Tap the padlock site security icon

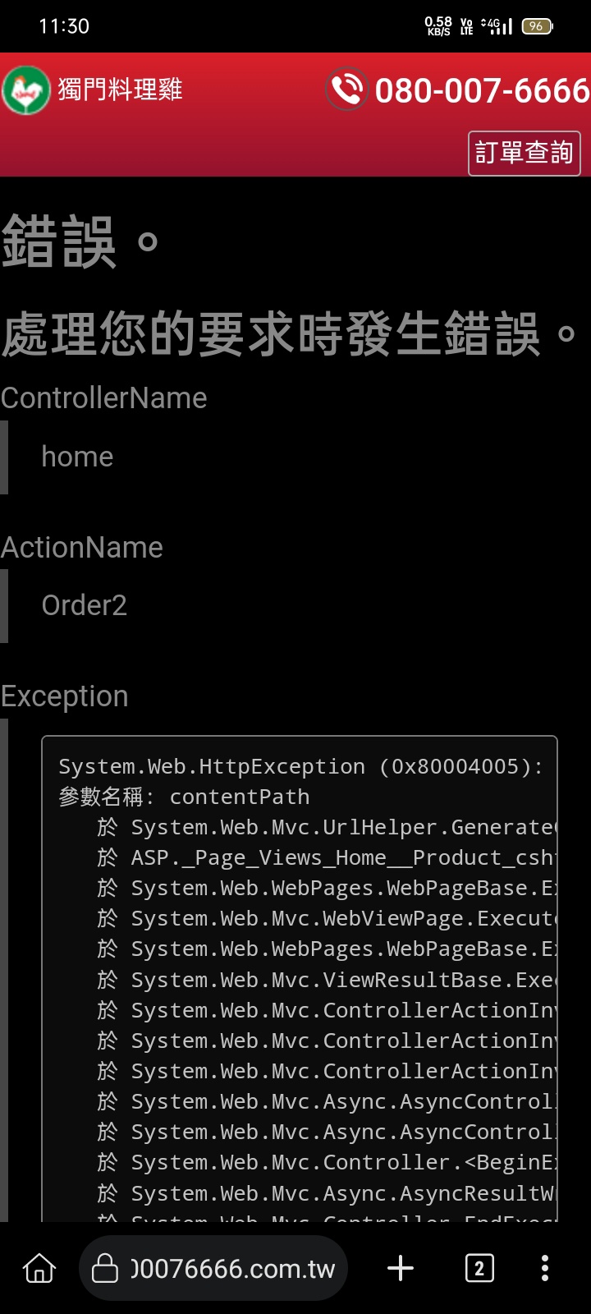click(x=104, y=1268)
